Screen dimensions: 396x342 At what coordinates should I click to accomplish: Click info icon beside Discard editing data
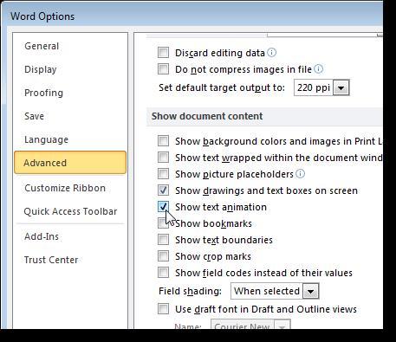tap(271, 53)
